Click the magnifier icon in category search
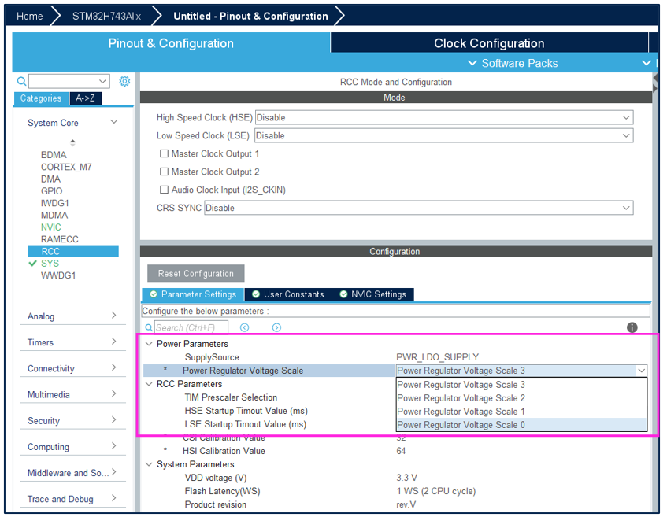 [x=21, y=81]
